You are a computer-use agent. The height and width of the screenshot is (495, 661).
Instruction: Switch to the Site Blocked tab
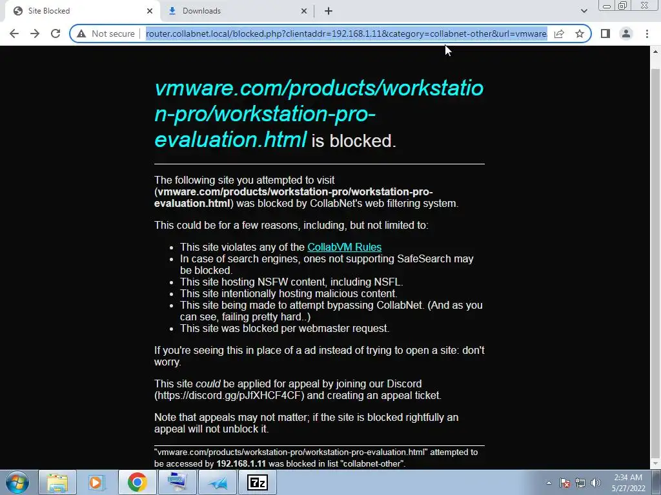coord(80,12)
